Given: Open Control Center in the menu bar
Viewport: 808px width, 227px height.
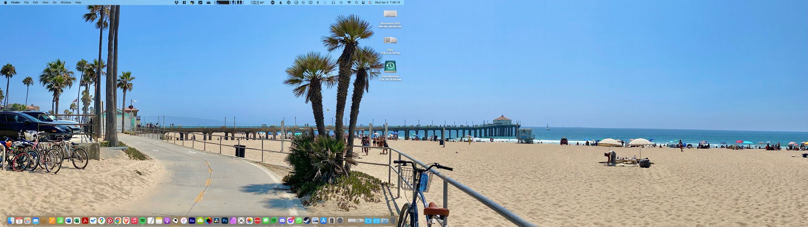Looking at the screenshot, I should (x=363, y=2).
